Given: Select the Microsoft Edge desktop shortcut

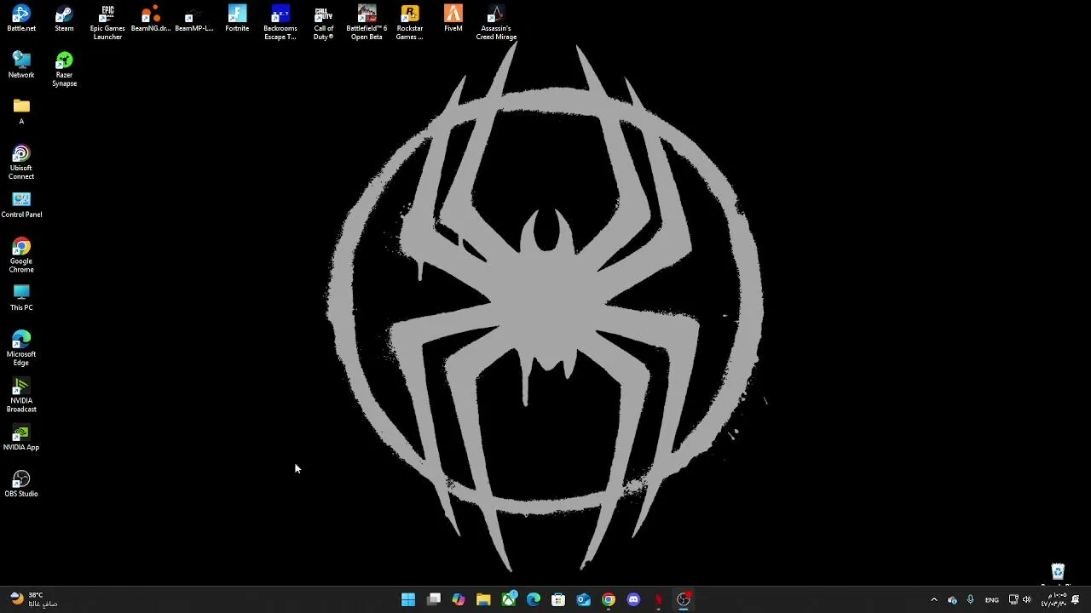Looking at the screenshot, I should 21,348.
